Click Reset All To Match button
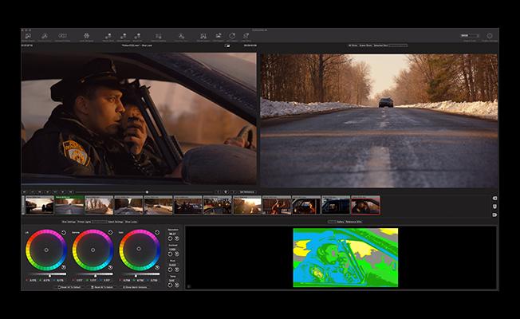 point(102,287)
